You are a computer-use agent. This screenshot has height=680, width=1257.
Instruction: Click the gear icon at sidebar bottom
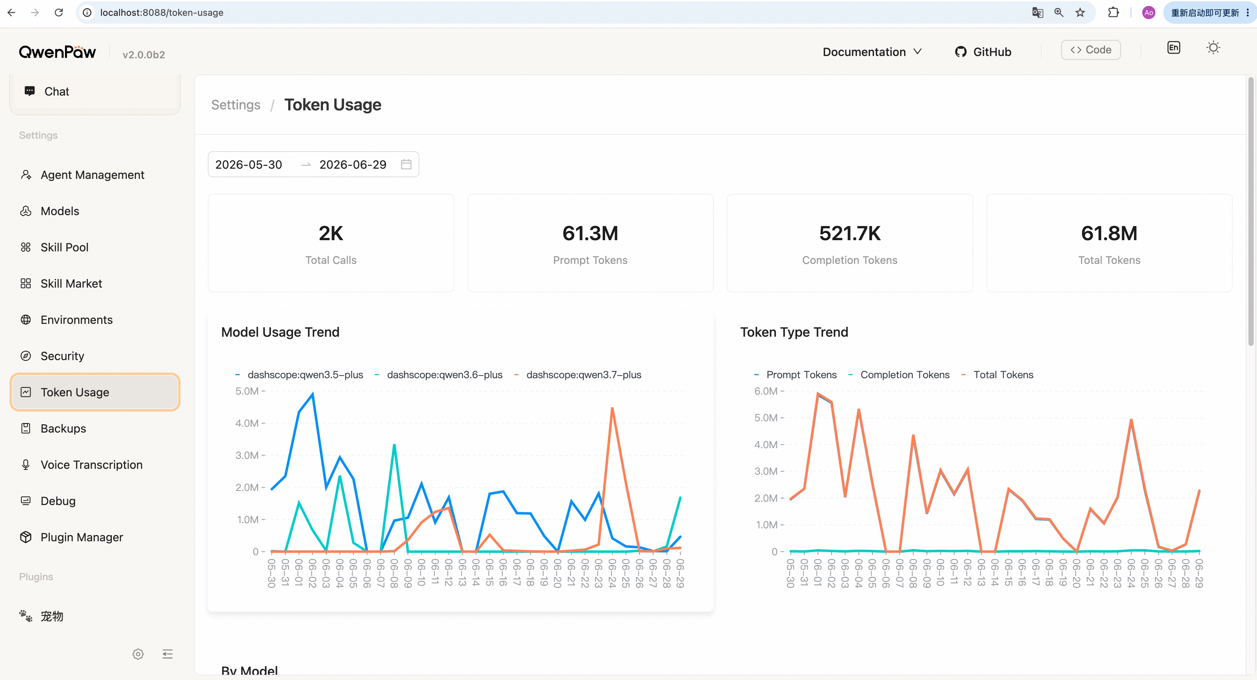coord(138,654)
